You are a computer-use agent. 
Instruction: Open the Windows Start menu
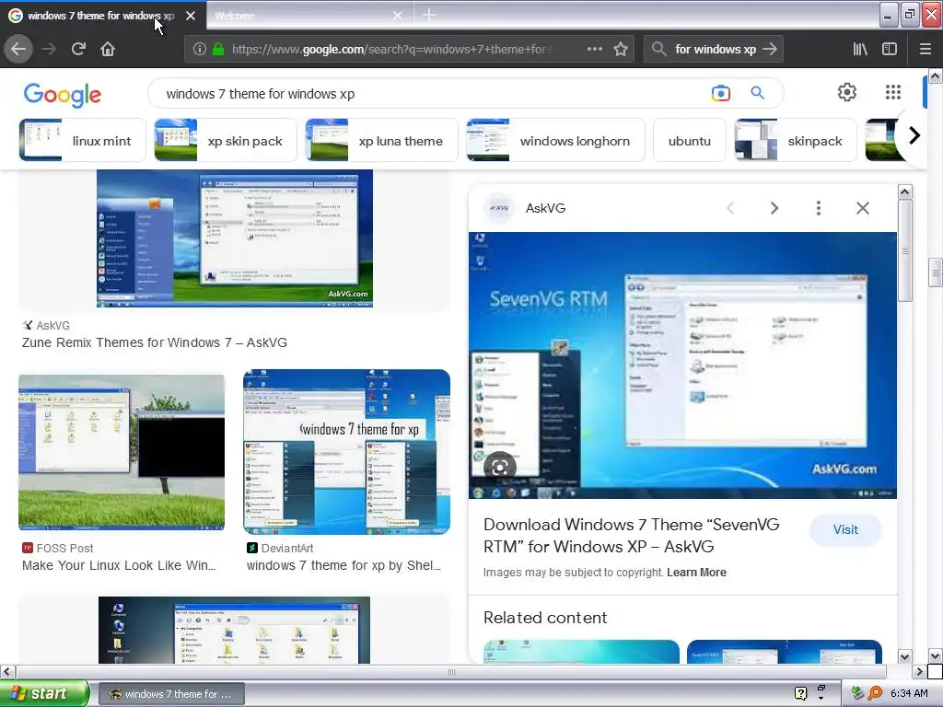point(44,693)
